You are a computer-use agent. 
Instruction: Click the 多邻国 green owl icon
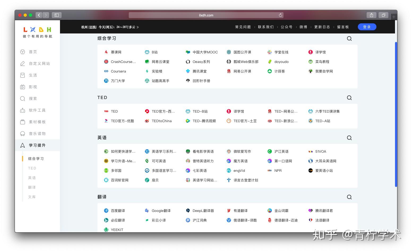[x=106, y=170]
